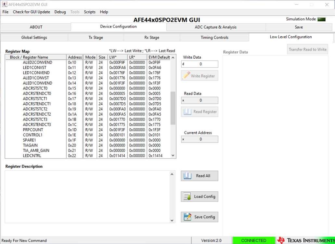
Task: Select the LEDCNTRL register row
Action: [x=88, y=156]
